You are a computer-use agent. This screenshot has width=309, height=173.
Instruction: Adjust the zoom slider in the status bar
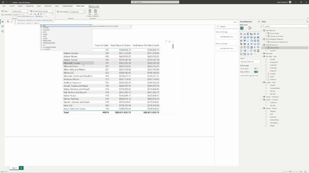(x=290, y=172)
